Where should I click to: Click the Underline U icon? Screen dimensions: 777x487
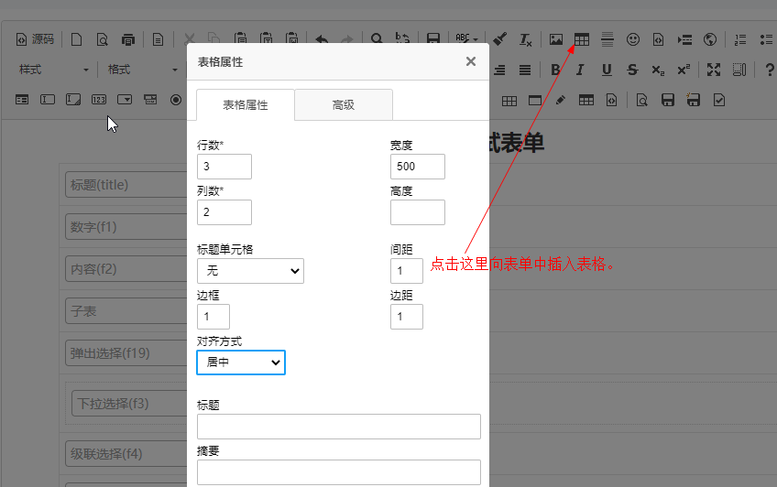[606, 70]
